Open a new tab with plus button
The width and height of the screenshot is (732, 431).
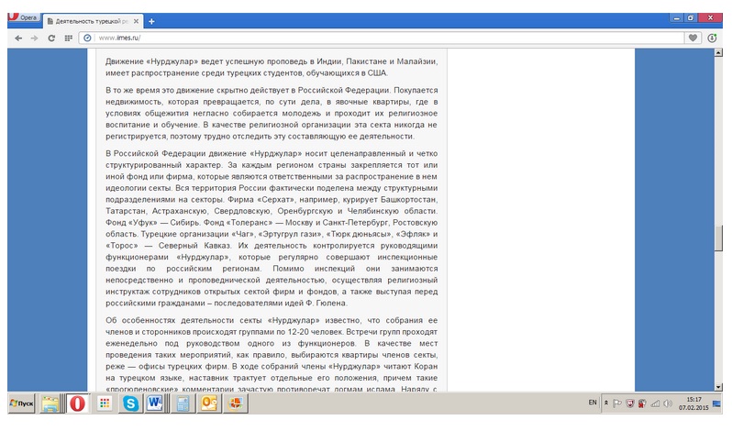151,21
